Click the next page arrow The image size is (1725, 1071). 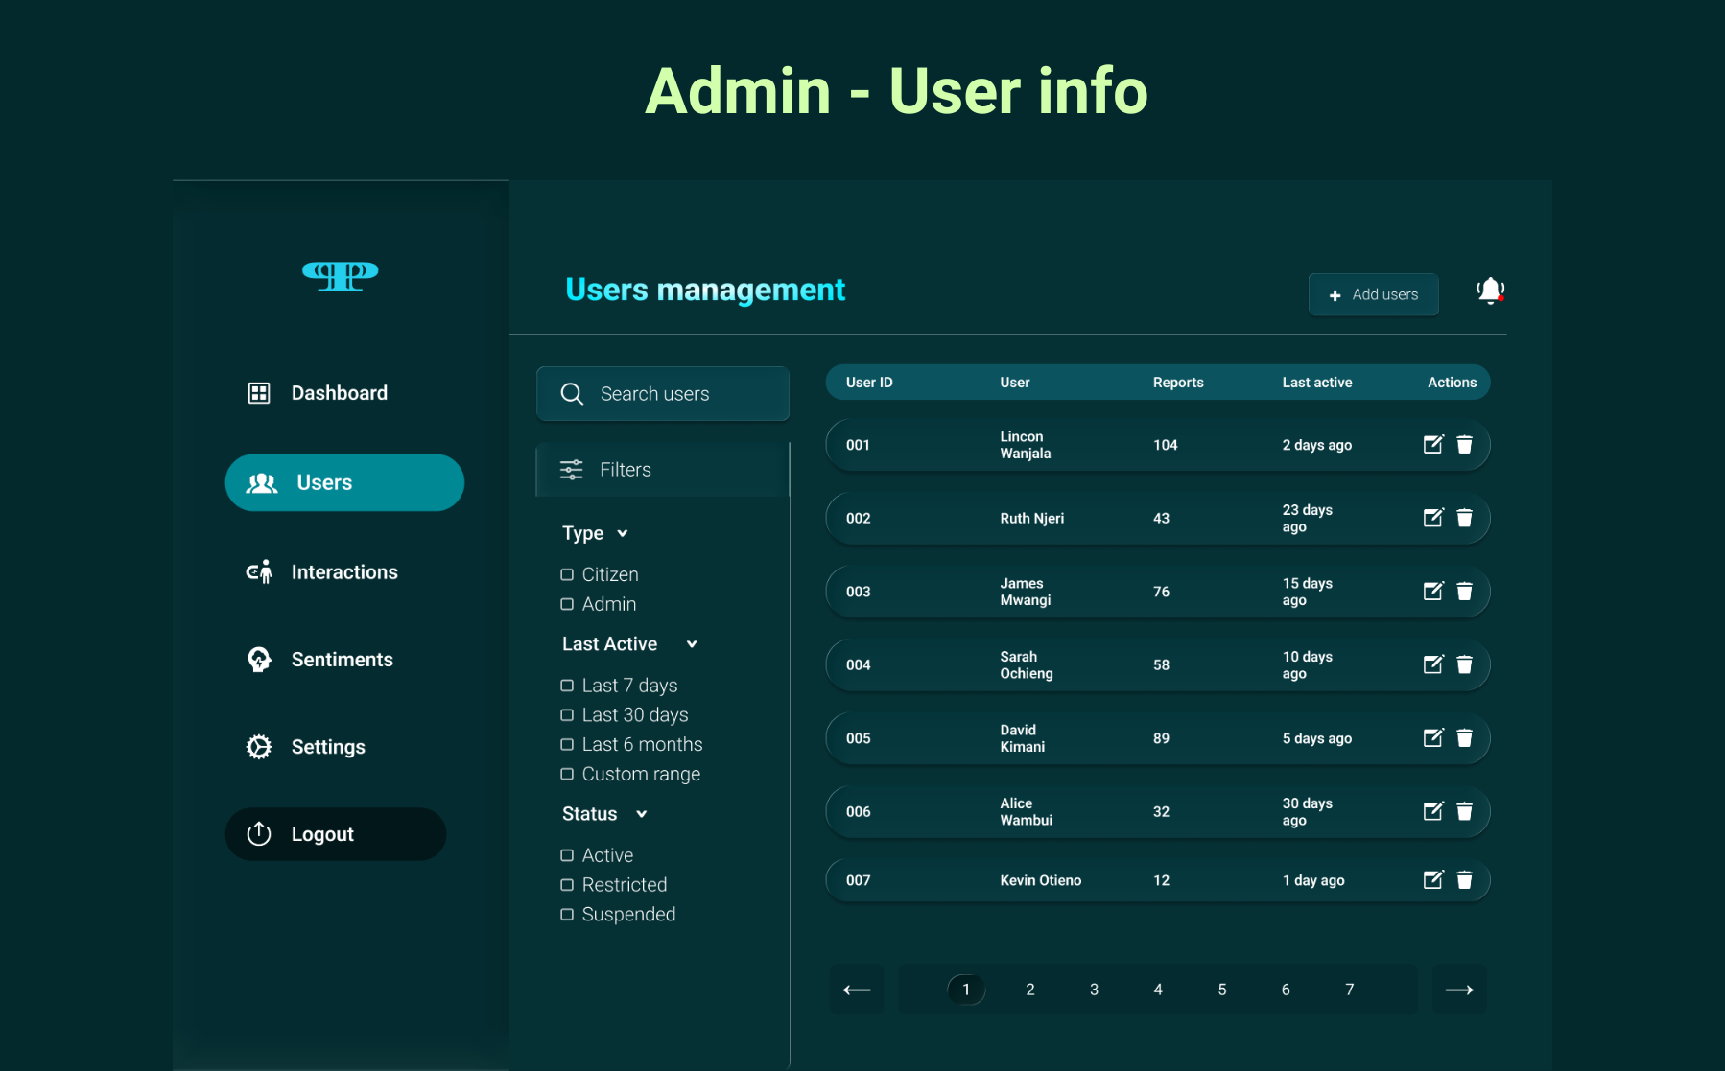(x=1459, y=989)
